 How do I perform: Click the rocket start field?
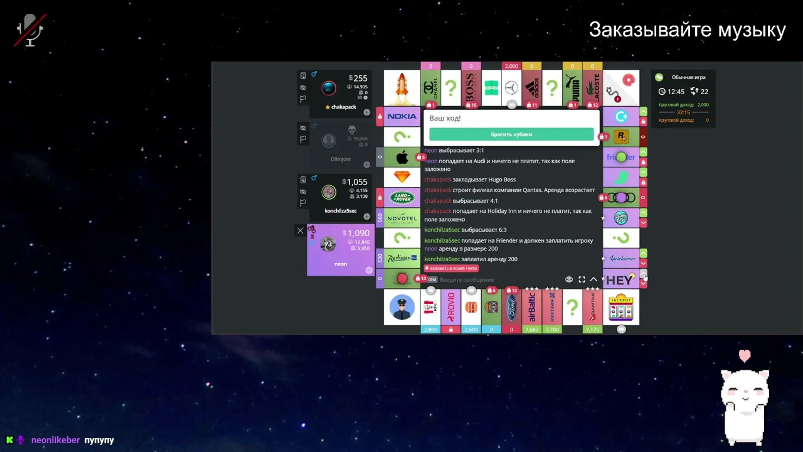[x=402, y=88]
